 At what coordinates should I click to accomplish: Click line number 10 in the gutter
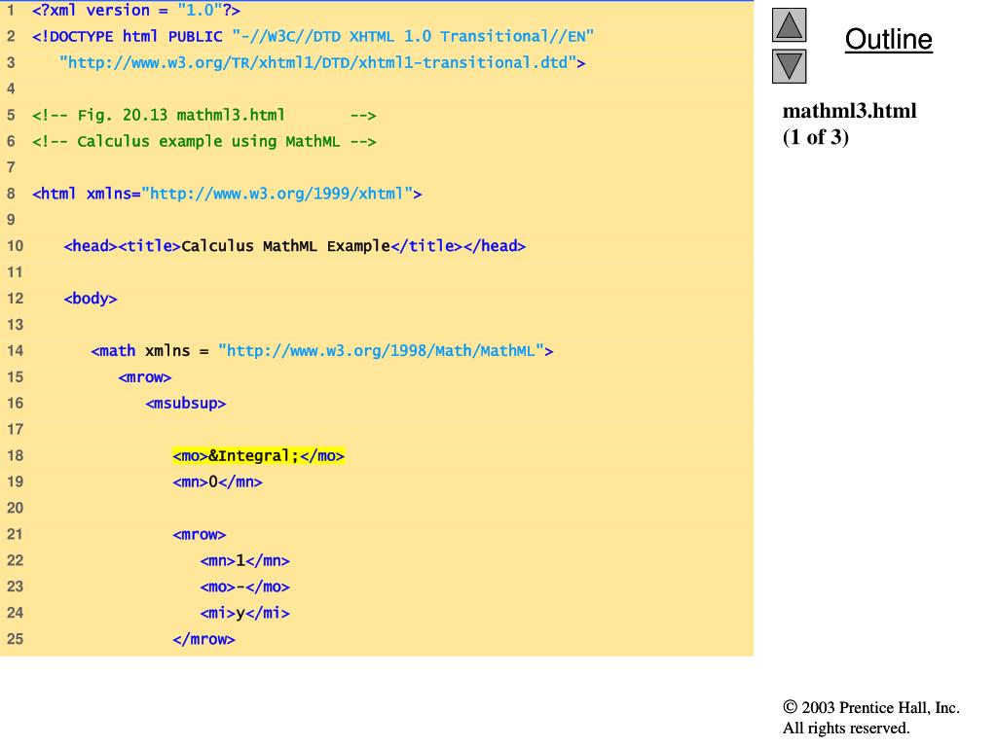15,246
